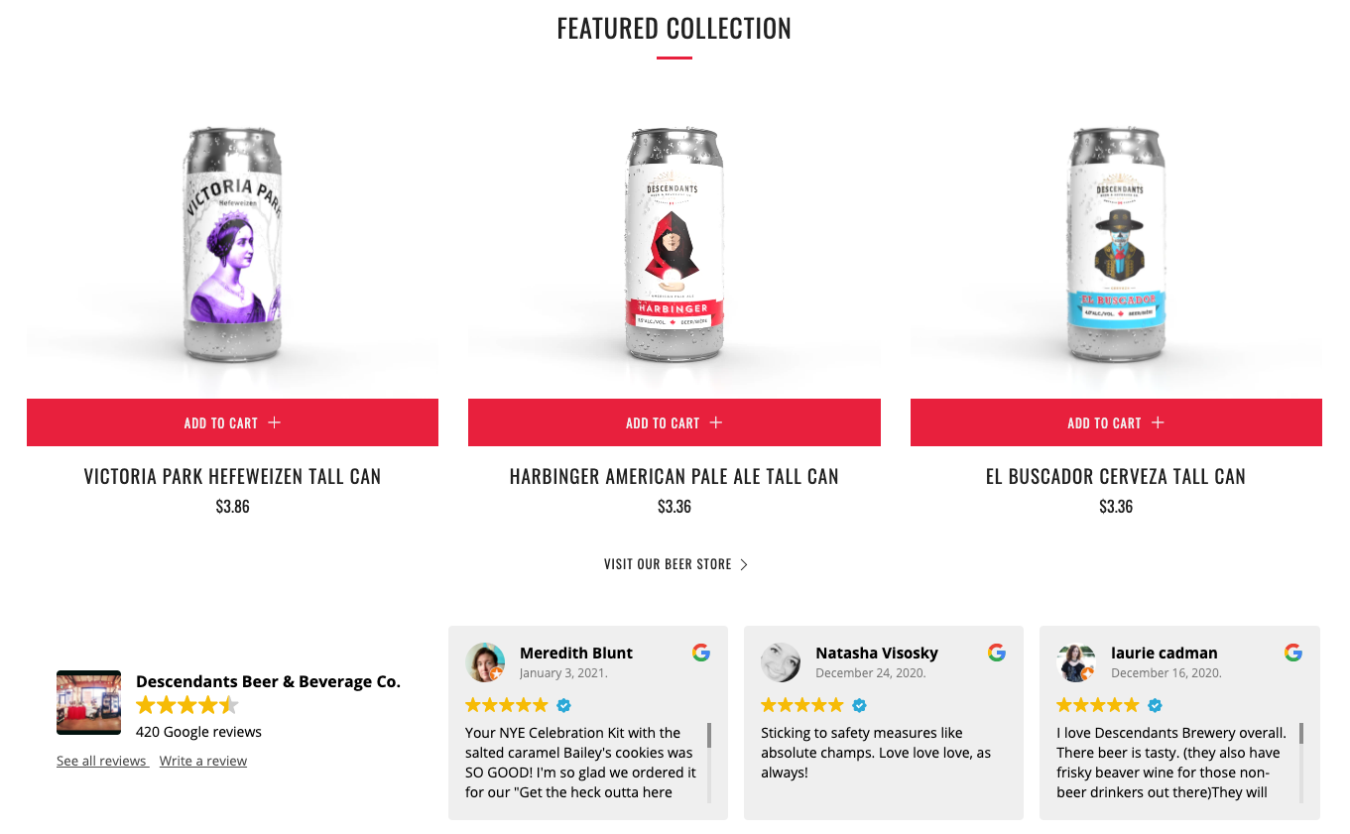Open Victoria Park Hefeweizen can image
This screenshot has height=834, width=1350.
pyautogui.click(x=233, y=243)
